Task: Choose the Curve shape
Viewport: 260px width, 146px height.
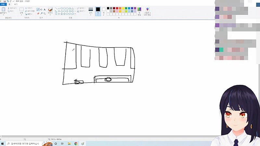Action: [x=59, y=8]
